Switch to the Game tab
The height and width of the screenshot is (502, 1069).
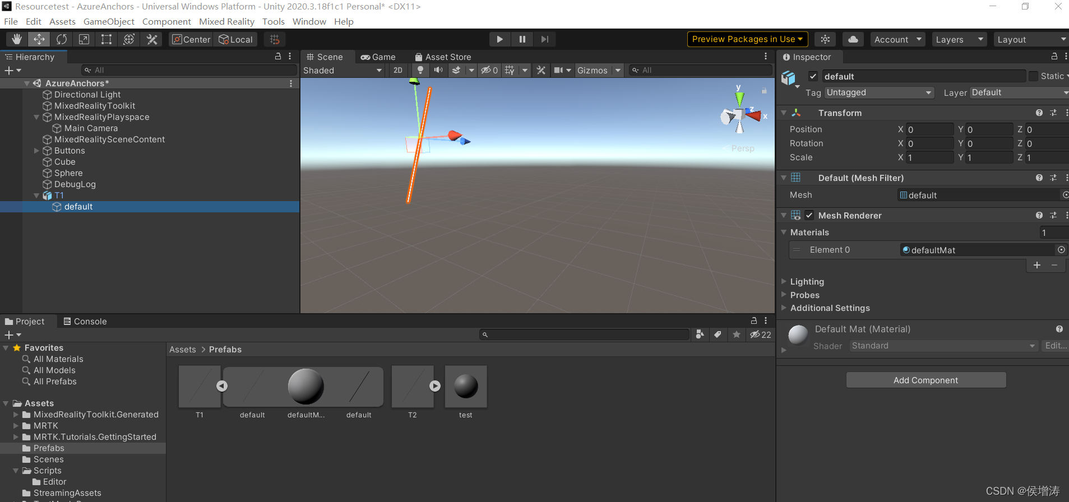pyautogui.click(x=378, y=57)
